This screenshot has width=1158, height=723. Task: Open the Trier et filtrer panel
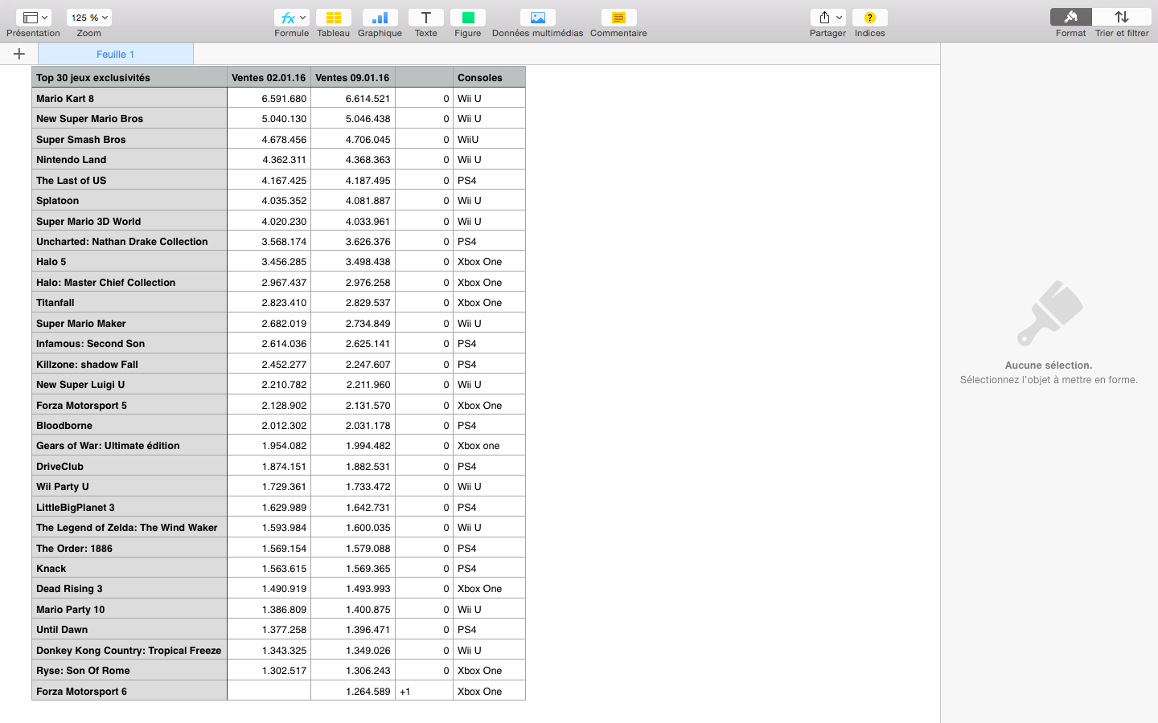point(1121,18)
